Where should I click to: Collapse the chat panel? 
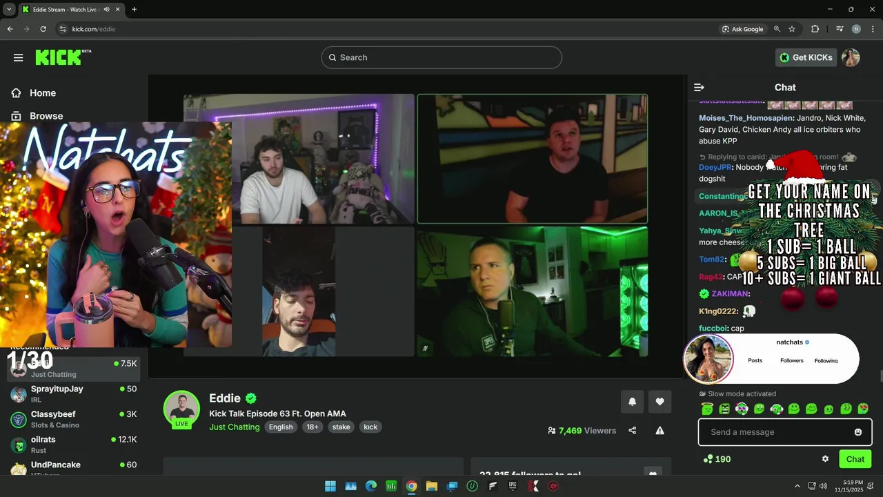tap(699, 88)
